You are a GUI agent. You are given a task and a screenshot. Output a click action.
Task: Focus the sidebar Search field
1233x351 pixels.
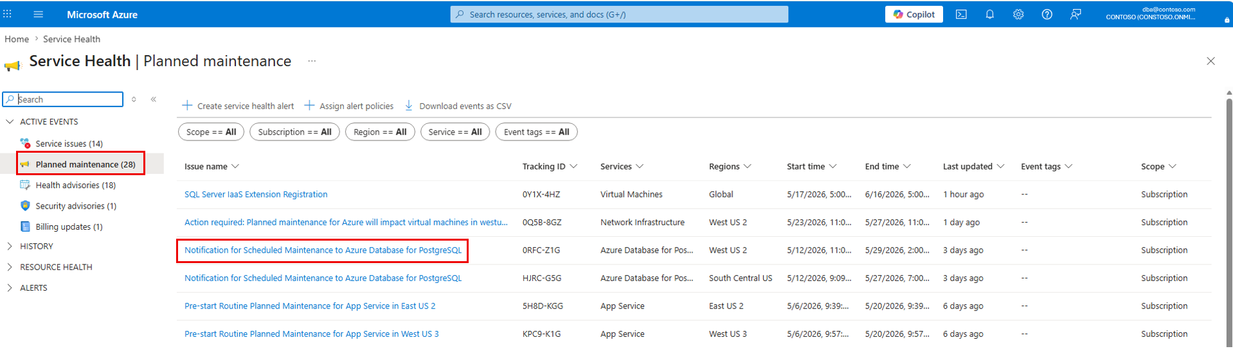coord(63,99)
